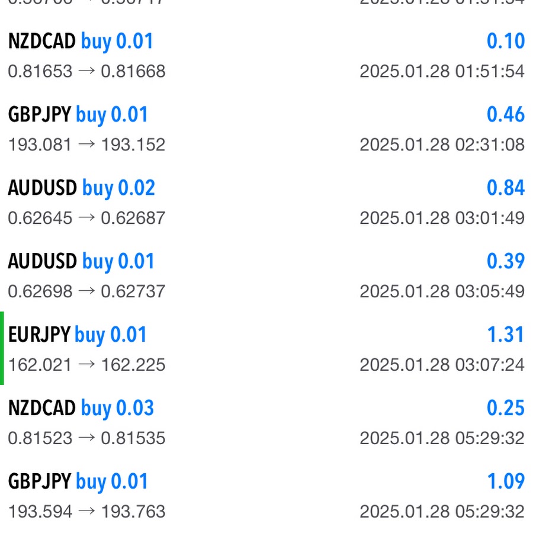Select the 0.25 profit on NZDCAD

(x=505, y=409)
